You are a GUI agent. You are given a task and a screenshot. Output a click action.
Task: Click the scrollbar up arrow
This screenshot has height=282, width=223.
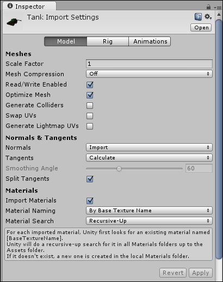[x=219, y=15]
